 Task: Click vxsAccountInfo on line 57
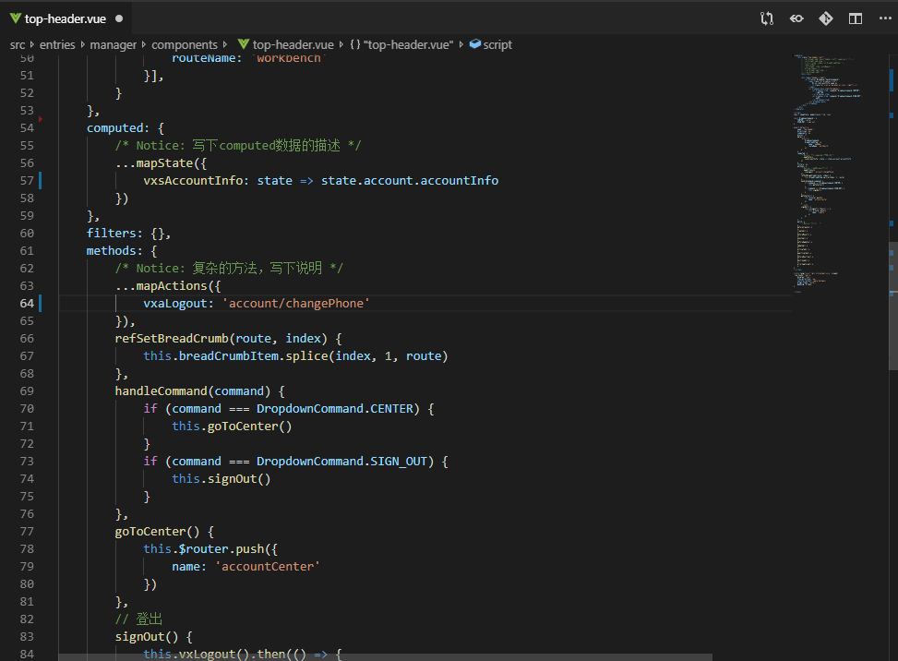(x=193, y=180)
